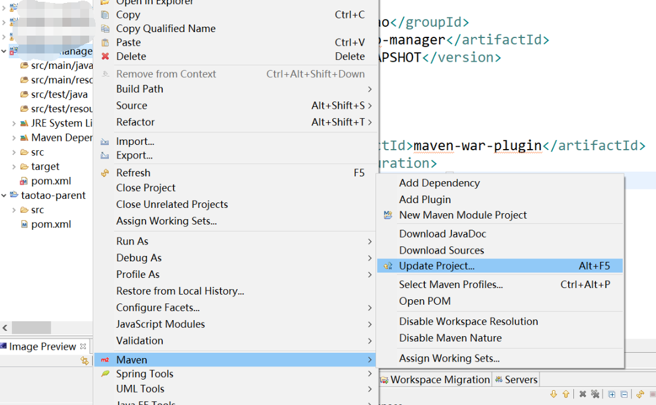Image resolution: width=656 pixels, height=405 pixels.
Task: Expand the src folder under taotao-parent
Action: pos(14,210)
